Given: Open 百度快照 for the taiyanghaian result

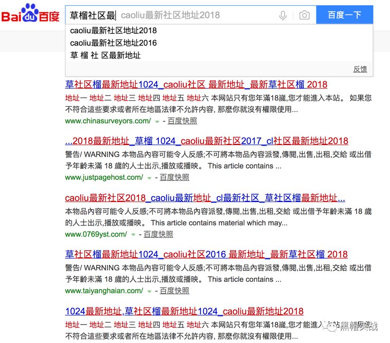Looking at the screenshot, I should click(x=175, y=291).
